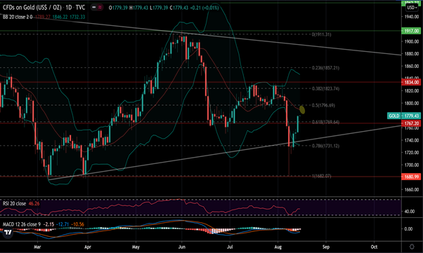This screenshot has width=423, height=253.
Task: Click the Apr label on time axis
Action: (x=88, y=247)
